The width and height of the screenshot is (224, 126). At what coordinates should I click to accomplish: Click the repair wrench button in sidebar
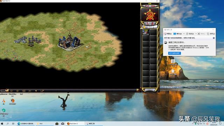(147, 23)
